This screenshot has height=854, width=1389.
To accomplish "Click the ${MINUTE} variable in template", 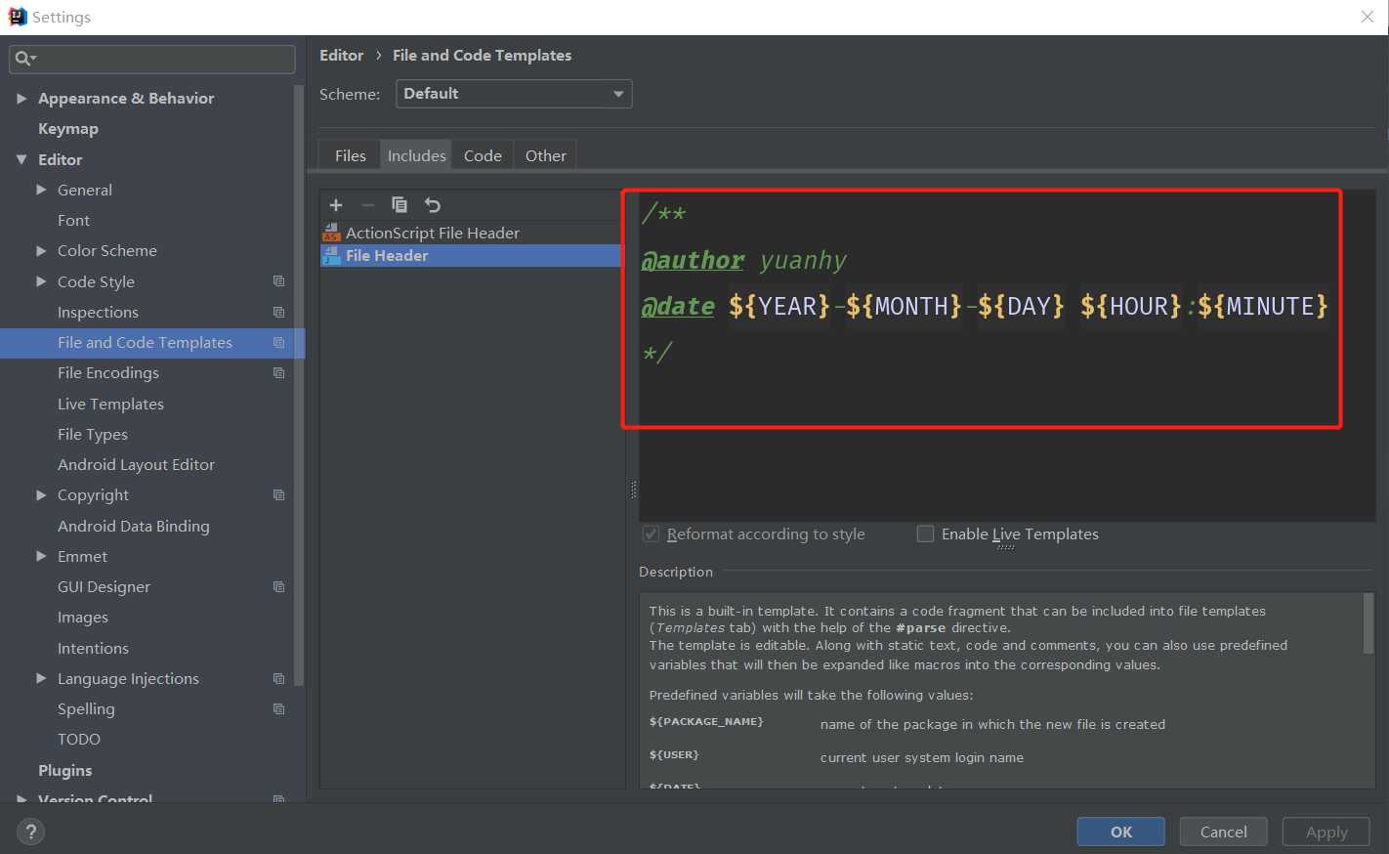I will pos(1262,307).
